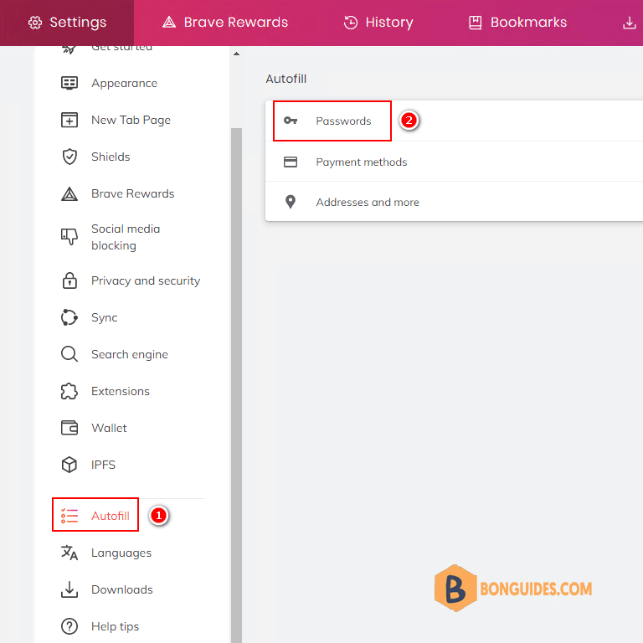Click the Wallet icon in sidebar
This screenshot has width=643, height=643.
(69, 428)
